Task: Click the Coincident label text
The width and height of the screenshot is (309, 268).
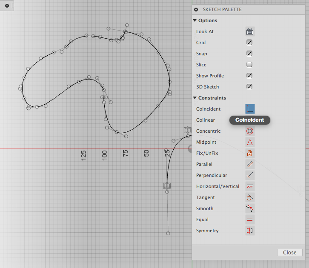Action: (208, 109)
